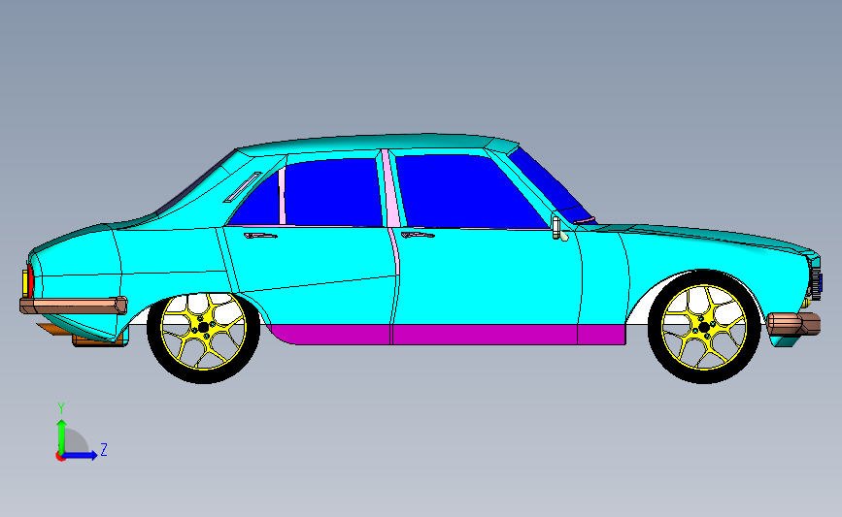
Task: Select the side mirror near the windshield
Action: click(x=559, y=229)
